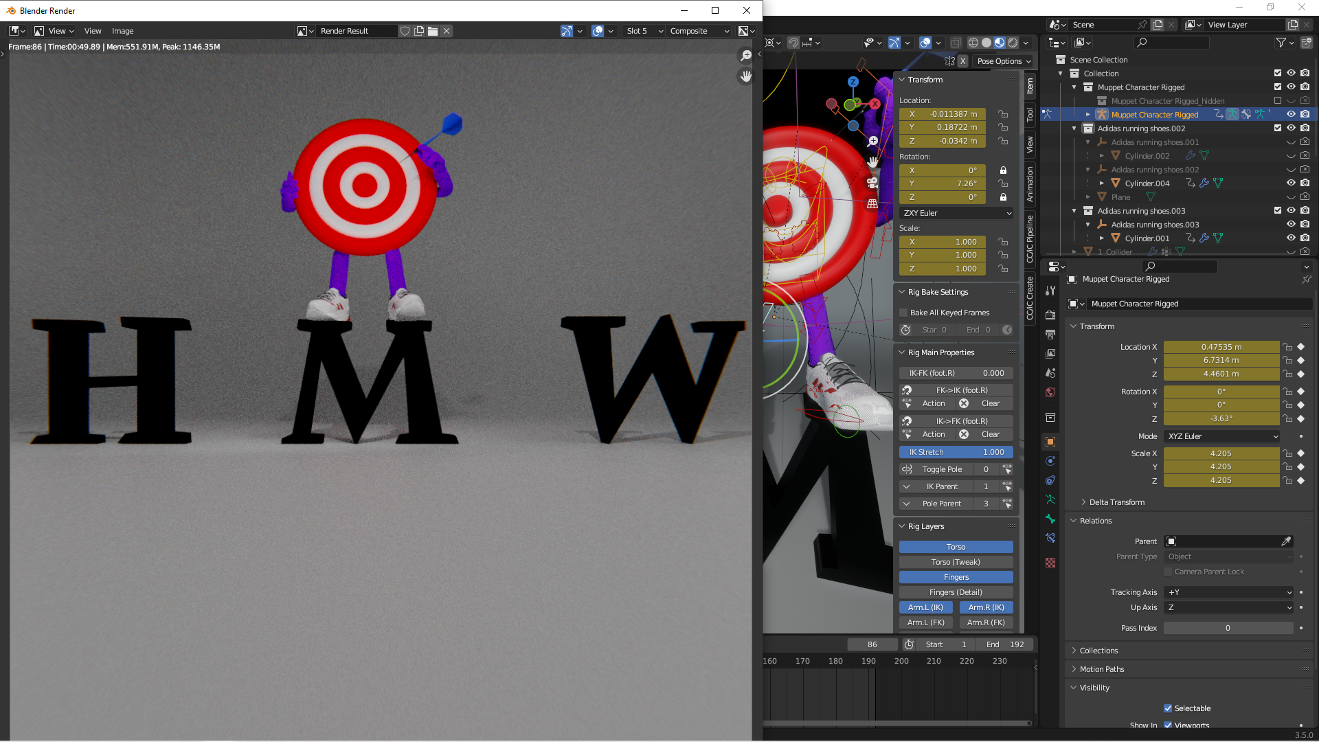Screen dimensions: 1319x742
Task: Open the ZXY Euler rotation mode dropdown
Action: pyautogui.click(x=956, y=213)
